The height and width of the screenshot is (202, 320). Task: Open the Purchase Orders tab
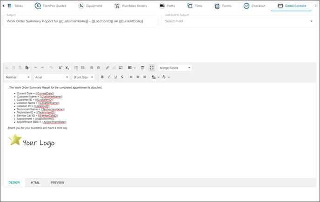[x=131, y=6]
